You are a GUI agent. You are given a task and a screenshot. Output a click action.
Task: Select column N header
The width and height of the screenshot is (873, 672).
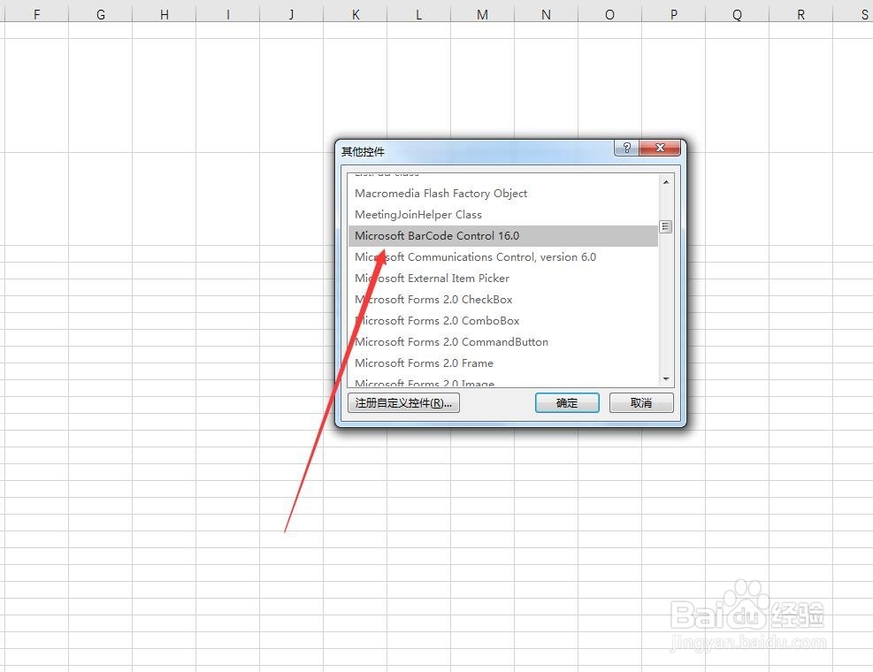pos(547,14)
